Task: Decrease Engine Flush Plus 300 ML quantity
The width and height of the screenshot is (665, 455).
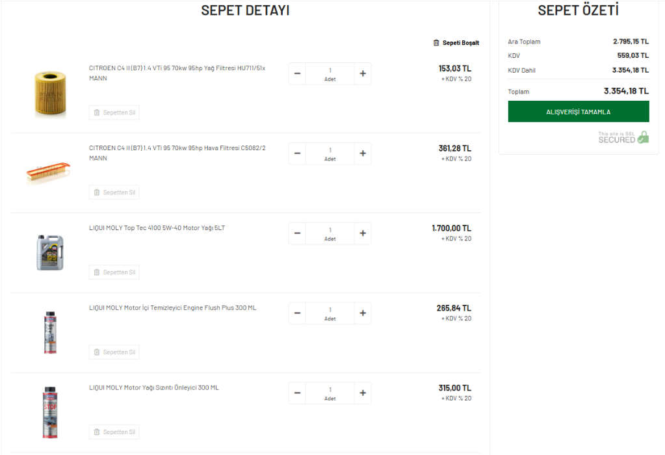Action: pyautogui.click(x=297, y=313)
